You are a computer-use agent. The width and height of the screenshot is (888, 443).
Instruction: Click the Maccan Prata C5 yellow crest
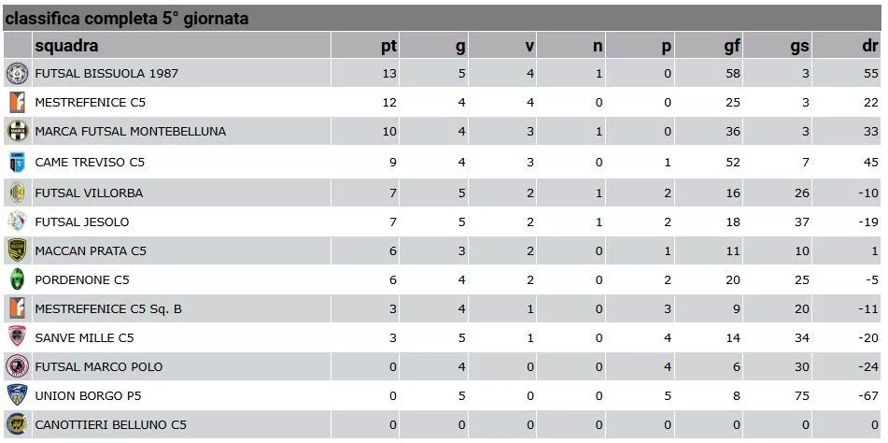17,250
